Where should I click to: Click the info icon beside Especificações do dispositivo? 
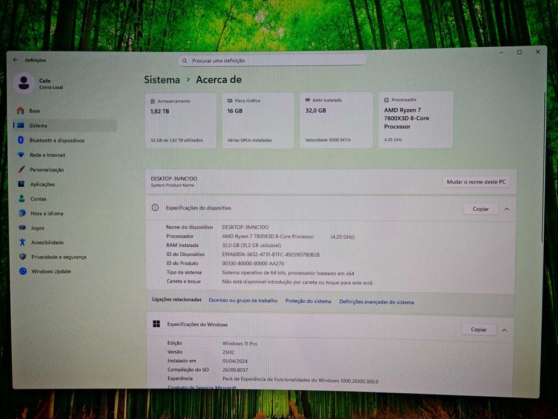click(x=155, y=208)
